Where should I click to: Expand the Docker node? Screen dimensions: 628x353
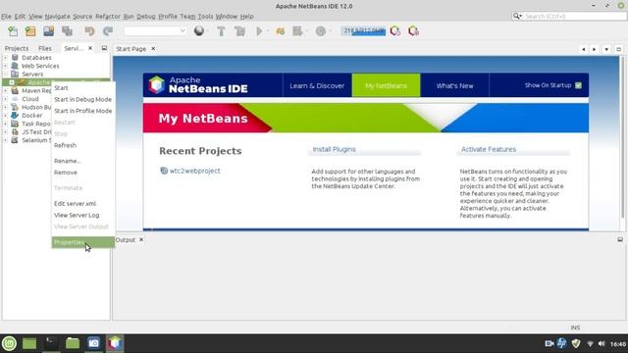point(5,116)
